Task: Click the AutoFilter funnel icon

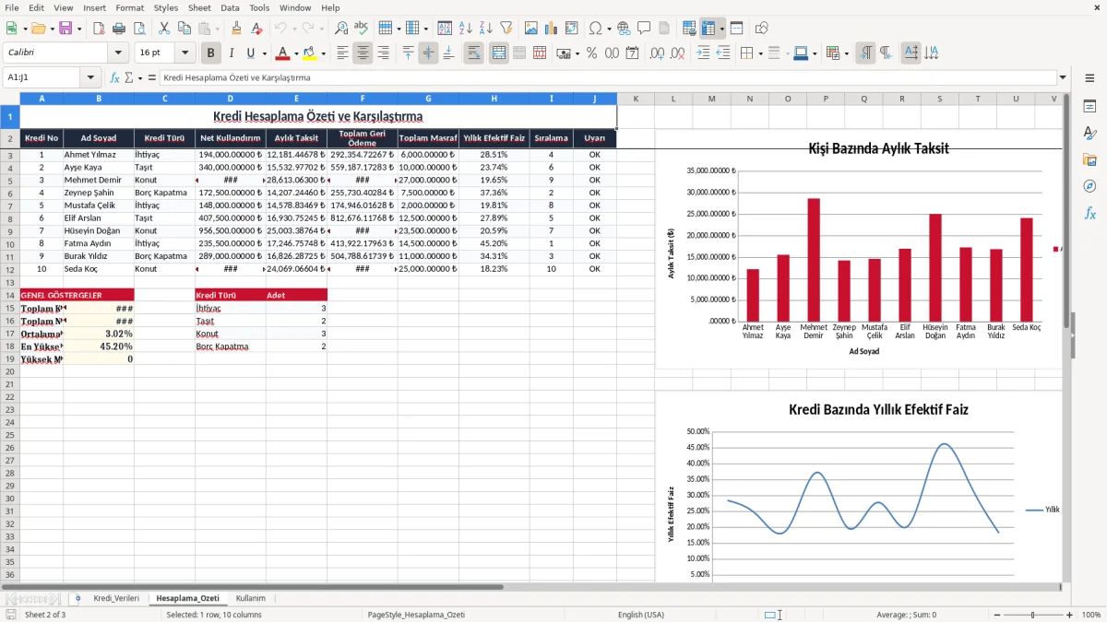Action: [x=506, y=29]
